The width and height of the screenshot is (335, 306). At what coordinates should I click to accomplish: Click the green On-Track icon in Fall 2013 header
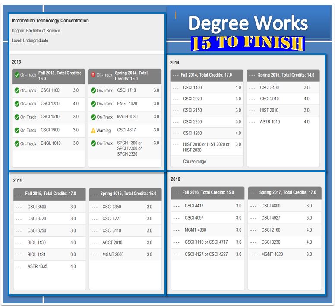point(17,75)
